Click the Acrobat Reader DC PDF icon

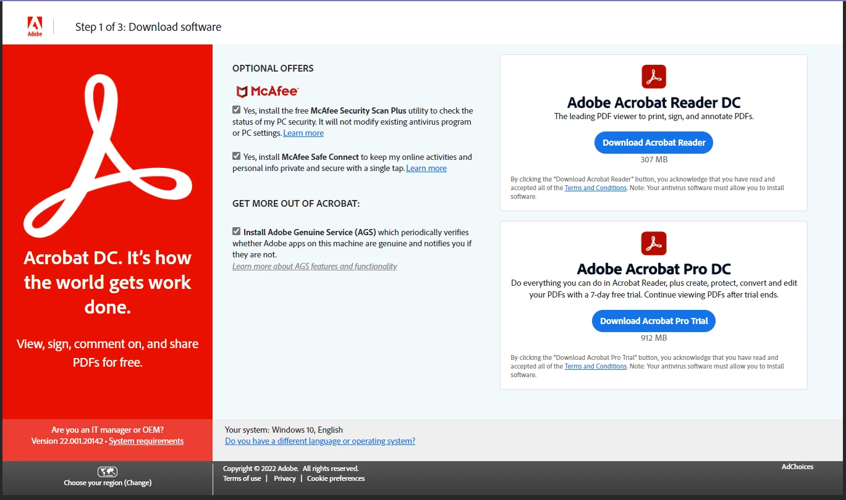click(654, 77)
